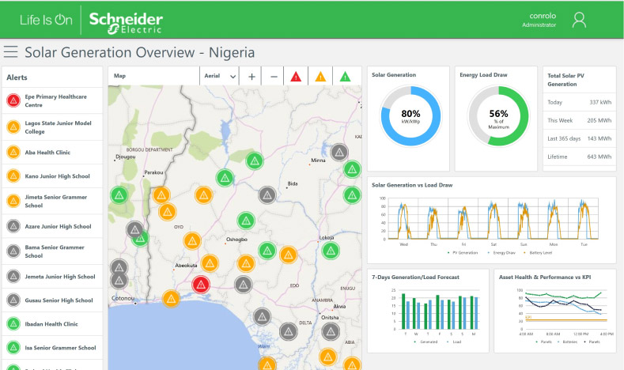
Task: Toggle the red critical alerts map filter
Action: click(x=296, y=77)
